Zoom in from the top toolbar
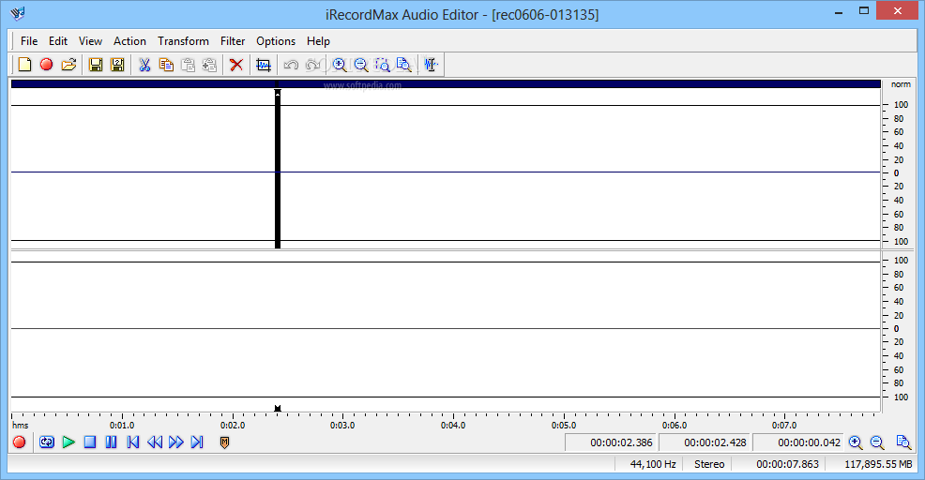This screenshot has height=480, width=925. tap(340, 65)
